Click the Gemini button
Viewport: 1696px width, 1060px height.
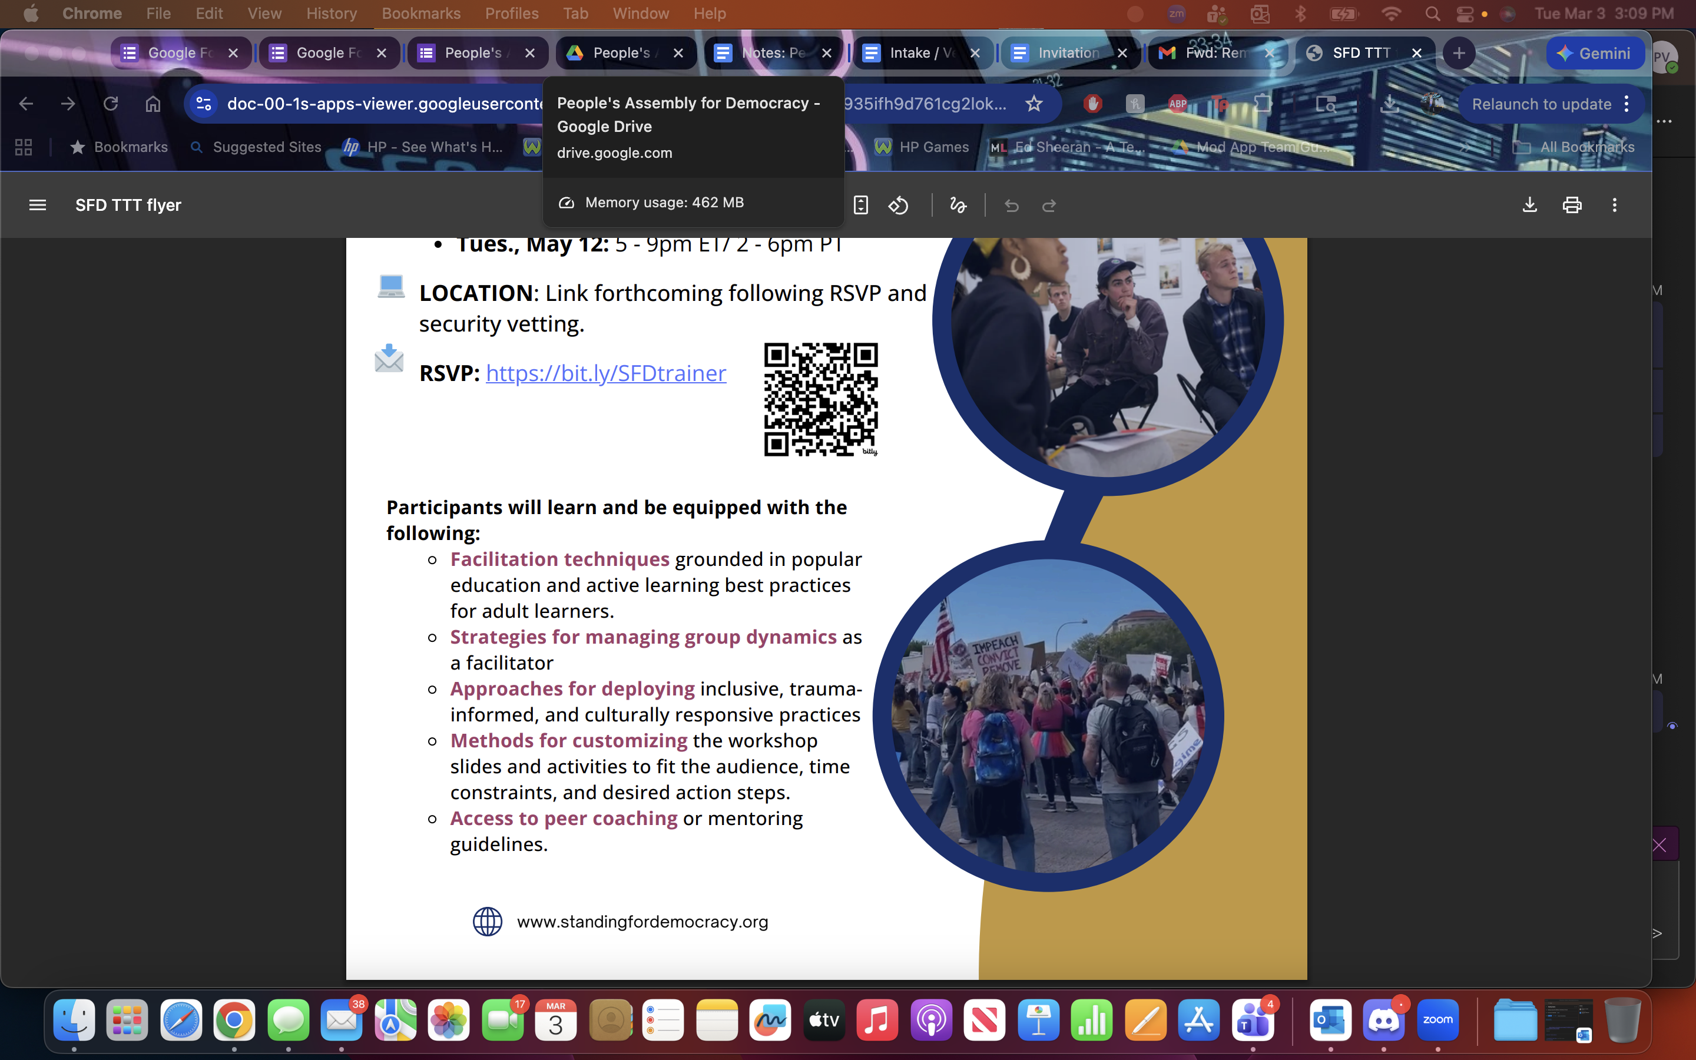1594,53
